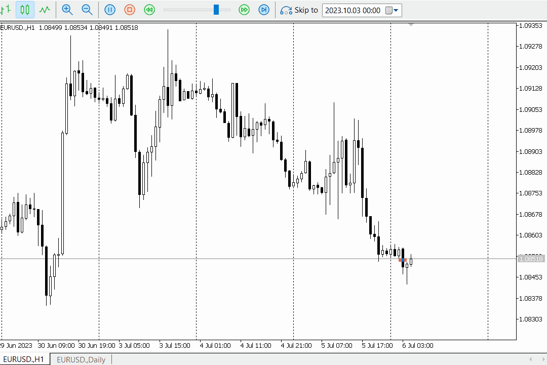Click the chart shift triangle marker
This screenshot has width=547, height=365.
411,25
